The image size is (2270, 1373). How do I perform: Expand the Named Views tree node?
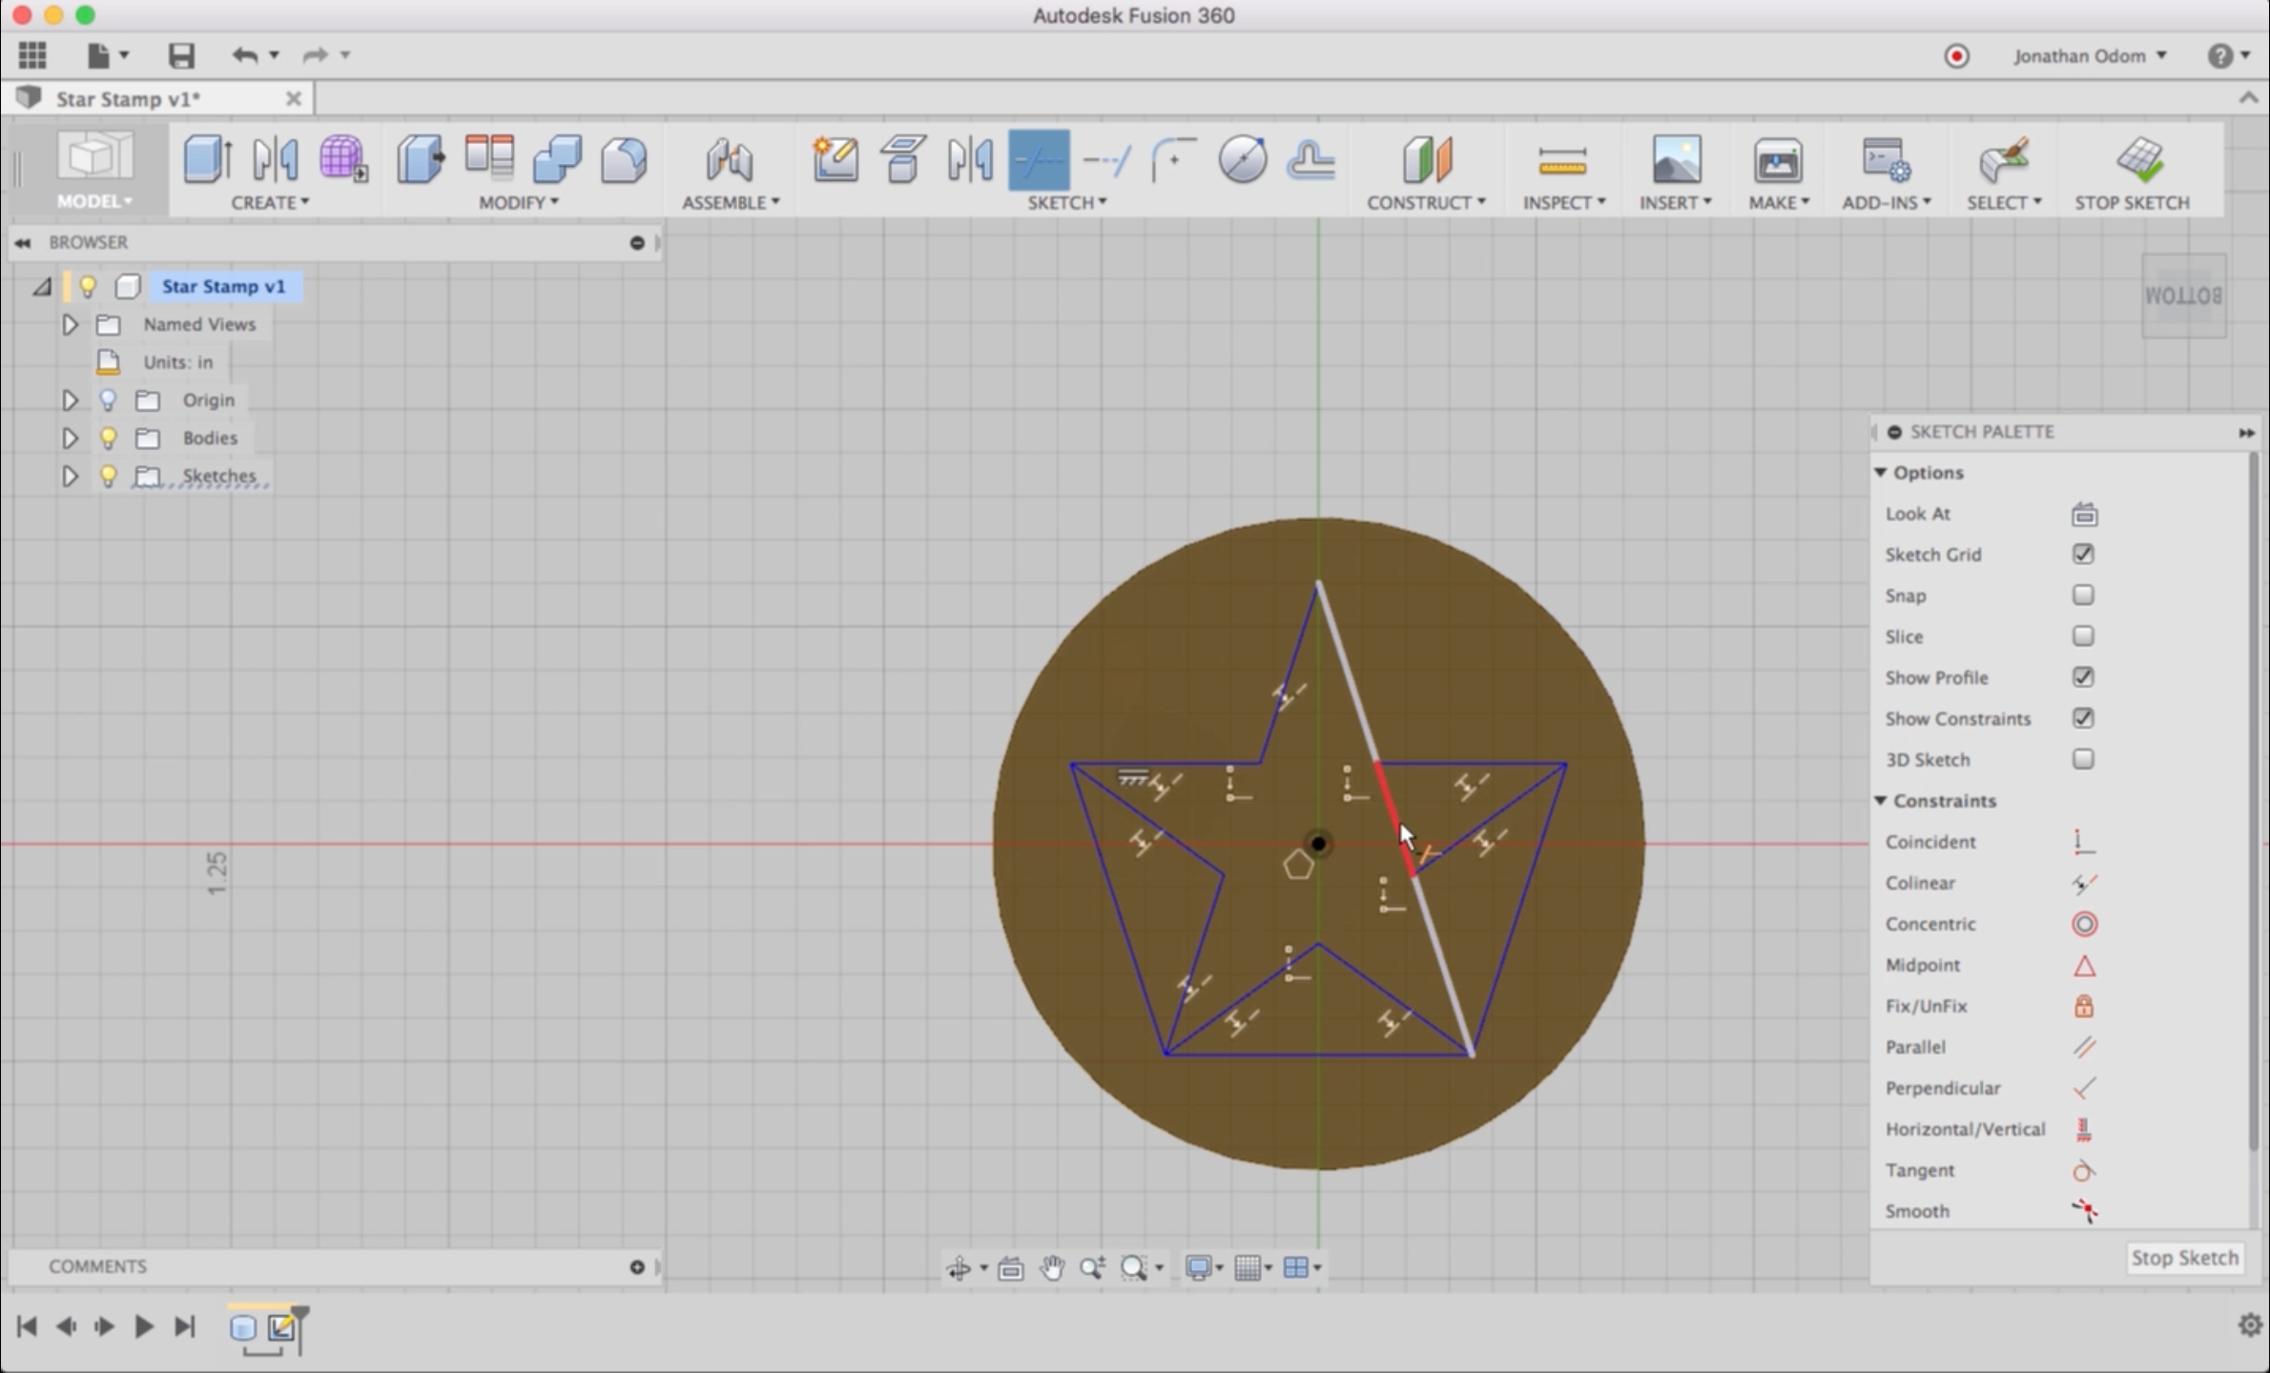(70, 324)
